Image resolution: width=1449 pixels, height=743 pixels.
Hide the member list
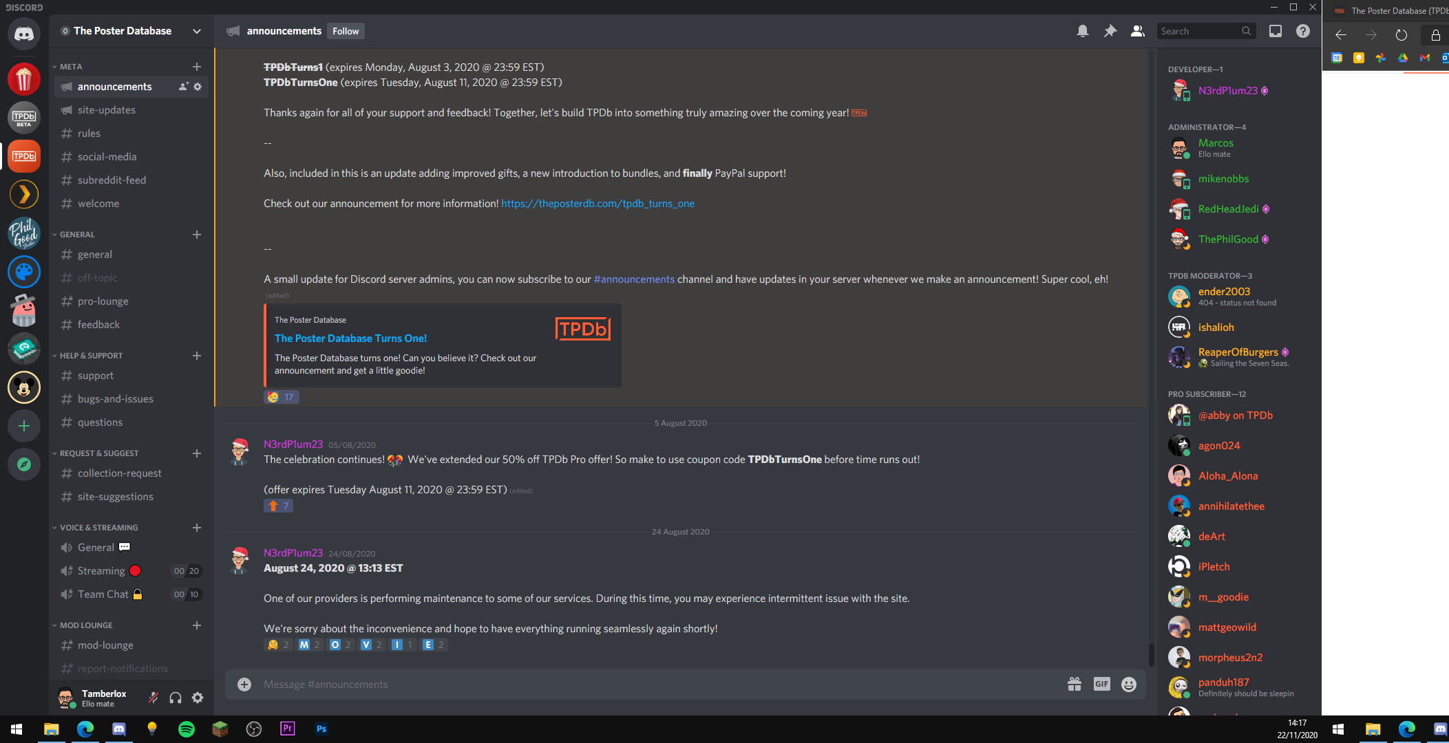coord(1137,31)
